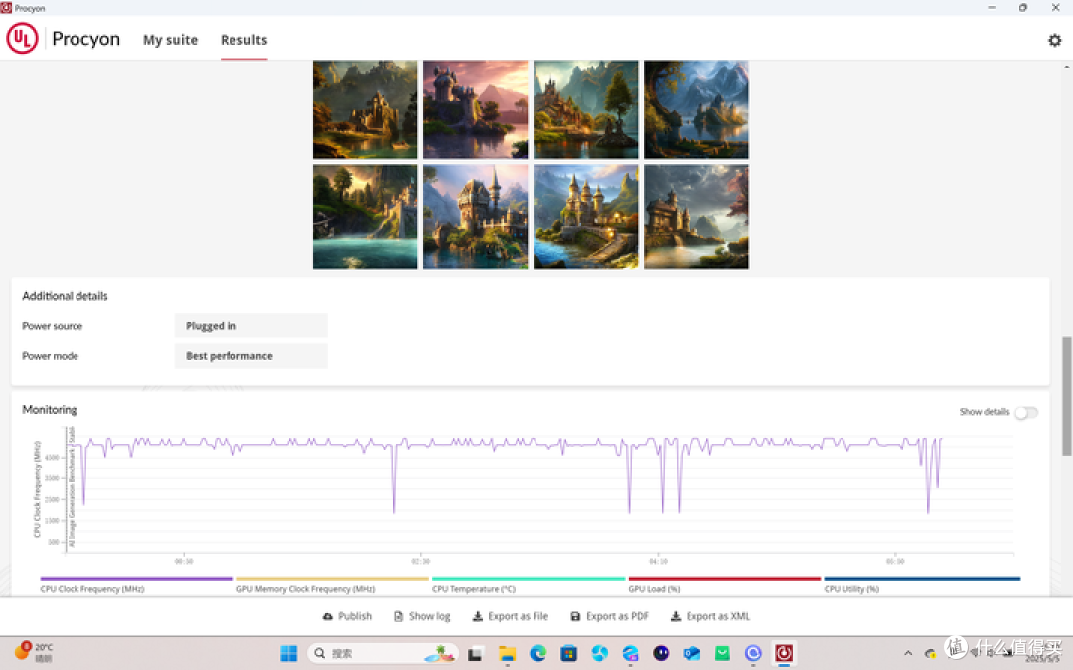Click the Procyon taskbar icon

tap(784, 653)
